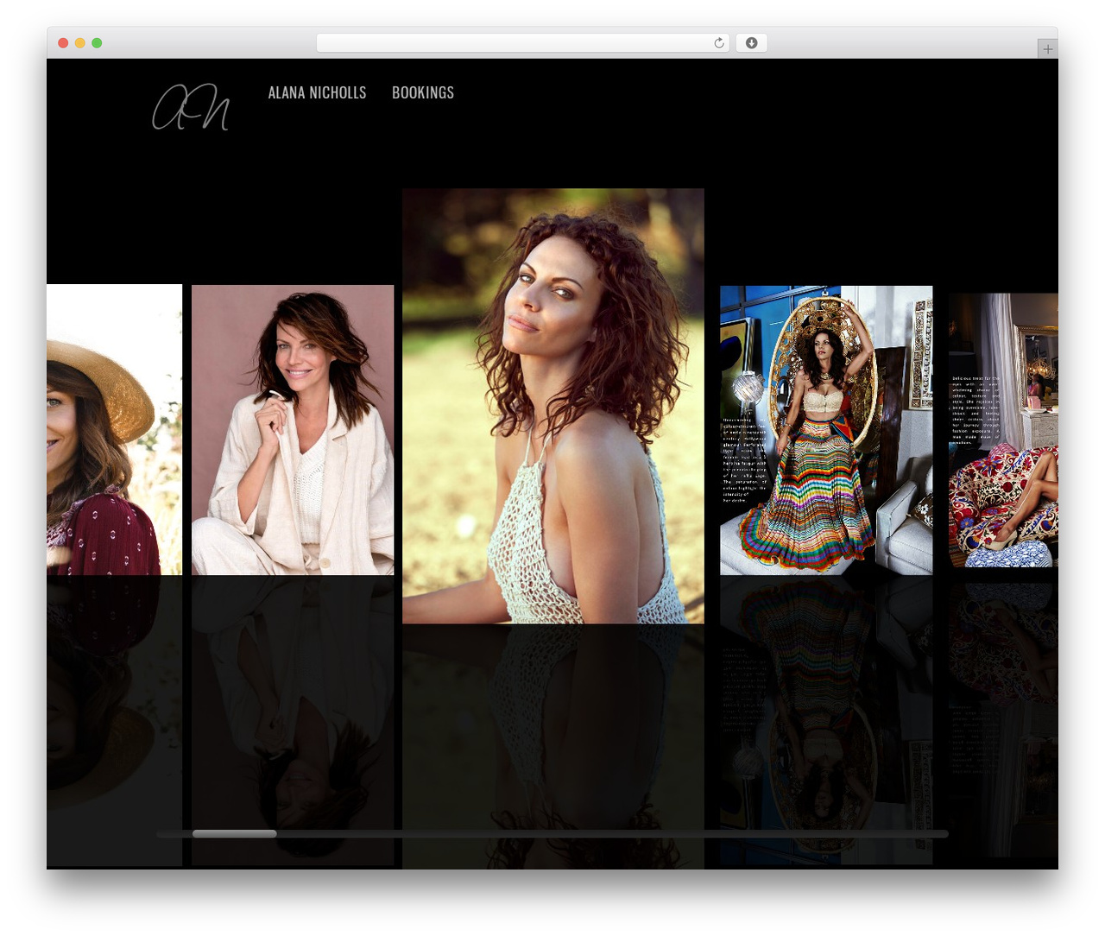The image size is (1105, 936).
Task: Select the curly-haired woman center photo
Action: (553, 406)
